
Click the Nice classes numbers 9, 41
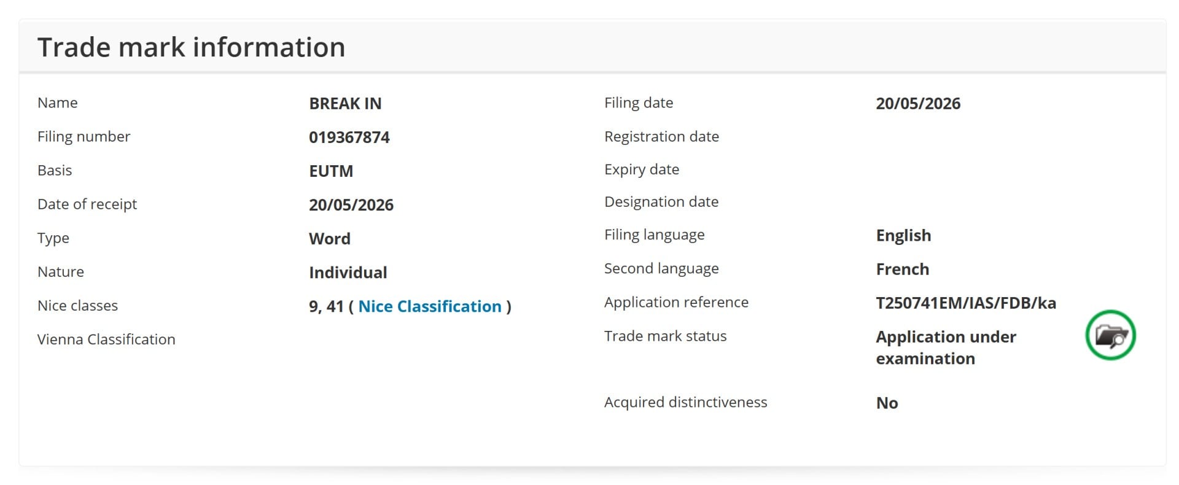tap(326, 306)
